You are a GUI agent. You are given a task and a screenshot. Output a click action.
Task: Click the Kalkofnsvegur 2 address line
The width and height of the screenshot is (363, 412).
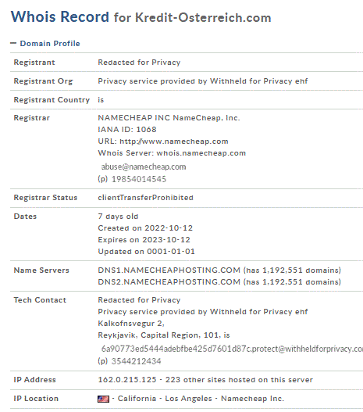(x=131, y=324)
